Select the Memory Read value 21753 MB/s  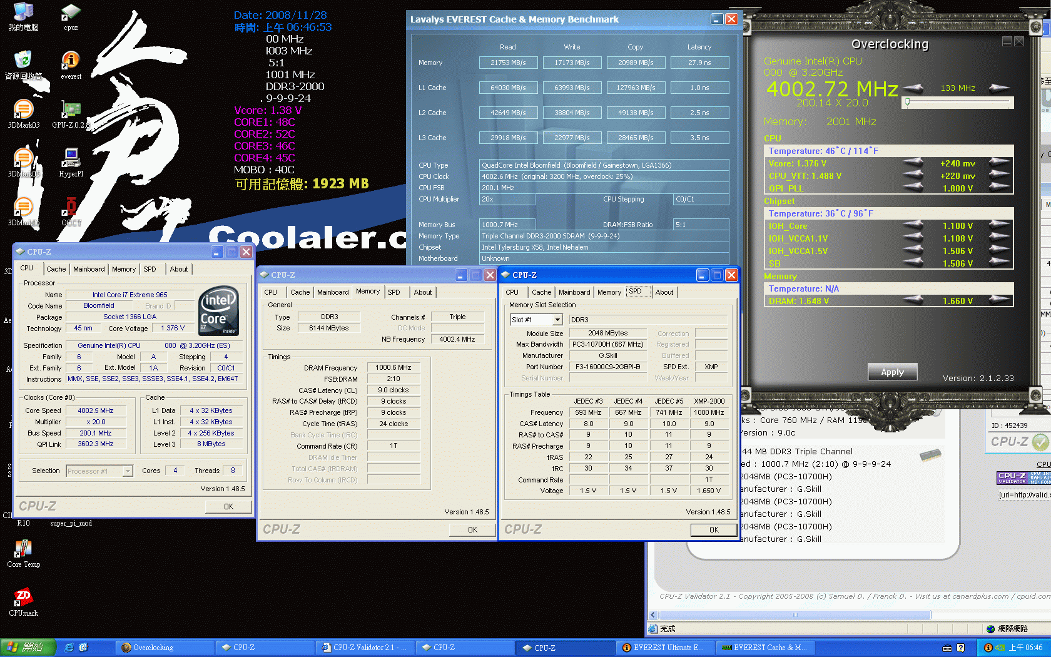[x=508, y=63]
